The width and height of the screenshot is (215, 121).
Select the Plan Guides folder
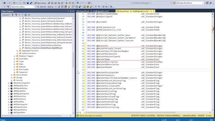24,70
